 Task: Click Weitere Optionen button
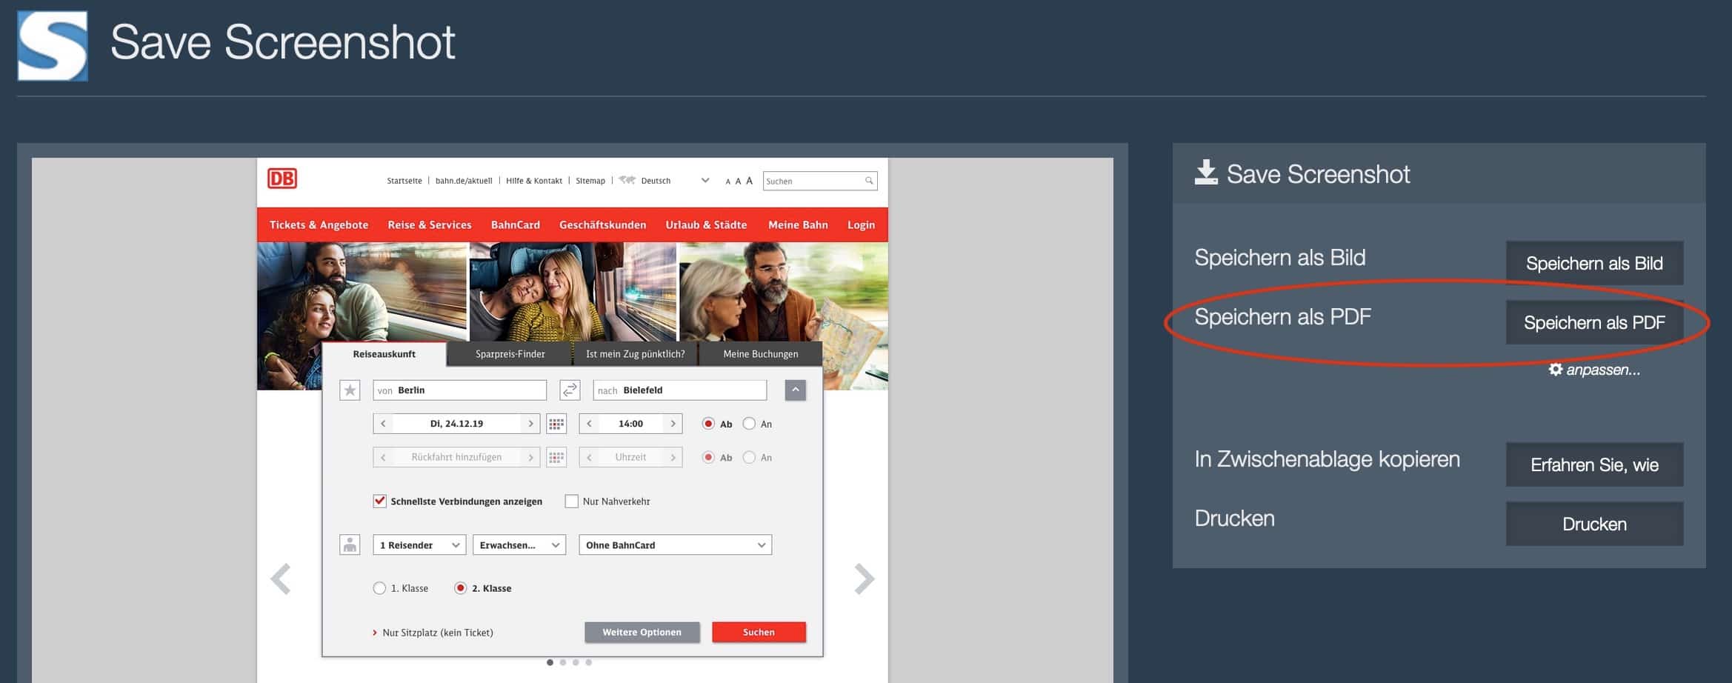[x=642, y=632]
